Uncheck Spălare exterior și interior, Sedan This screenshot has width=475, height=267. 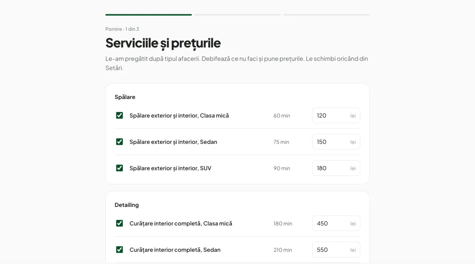tap(119, 142)
